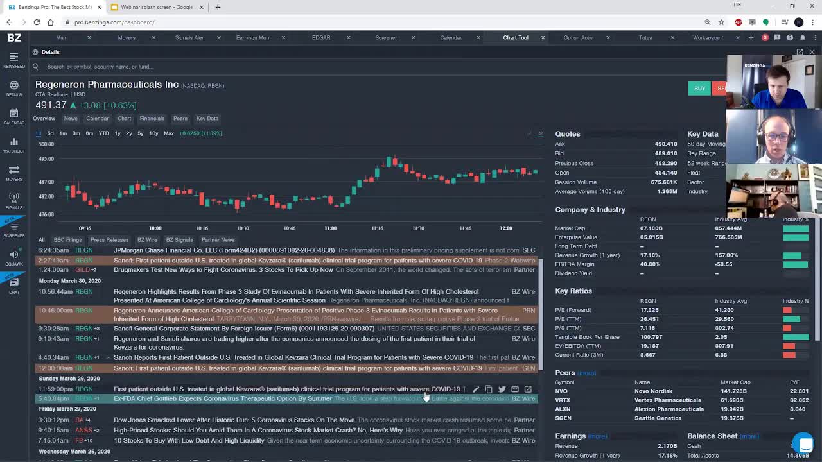Open the Key Data tab
This screenshot has width=822, height=462.
[207, 119]
